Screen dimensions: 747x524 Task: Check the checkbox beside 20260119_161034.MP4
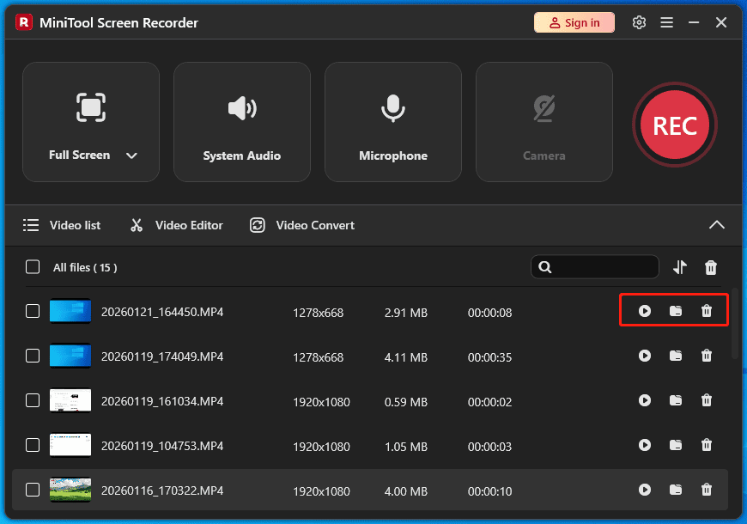click(33, 400)
